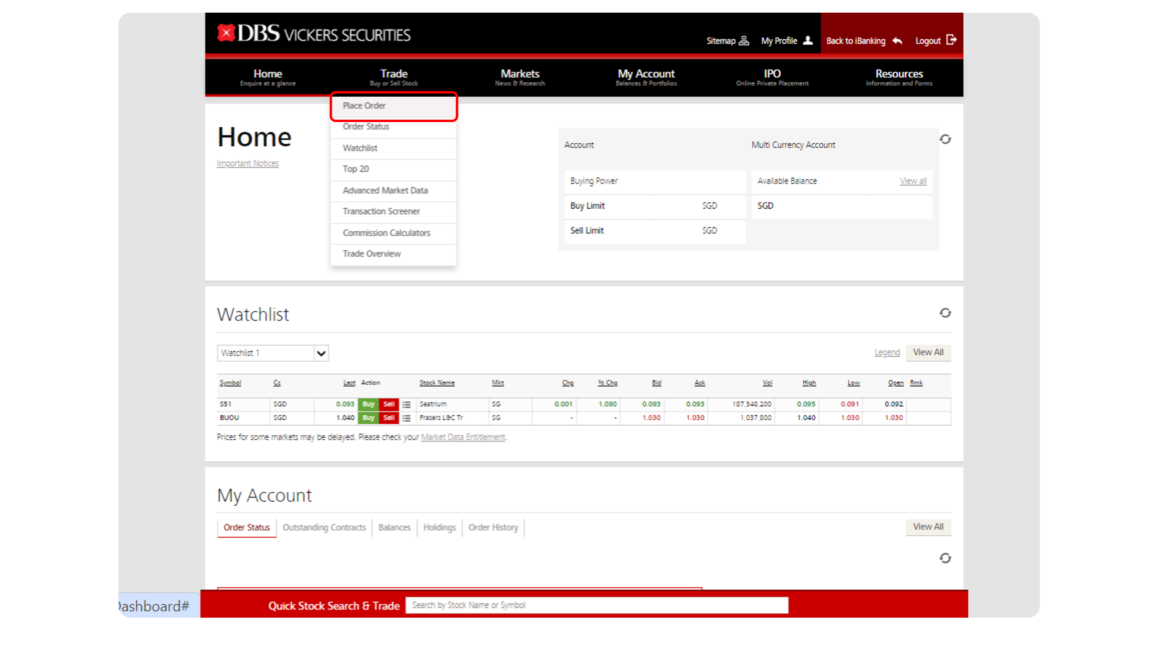Open the Resources navigation menu
The image size is (1158, 667).
coord(899,77)
